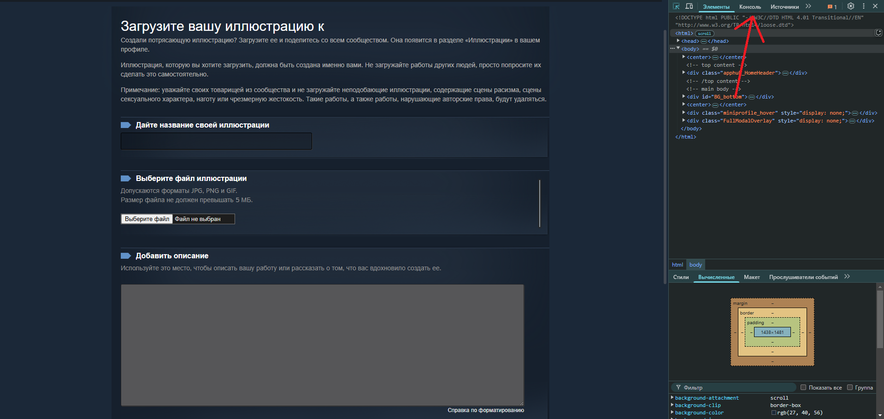Click the orange issues counter badge
This screenshot has width=884, height=419.
832,7
